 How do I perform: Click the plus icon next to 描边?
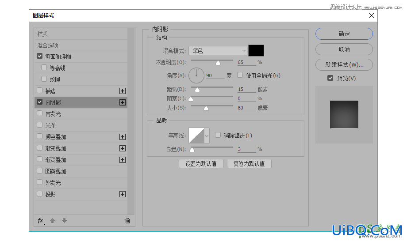pos(123,91)
